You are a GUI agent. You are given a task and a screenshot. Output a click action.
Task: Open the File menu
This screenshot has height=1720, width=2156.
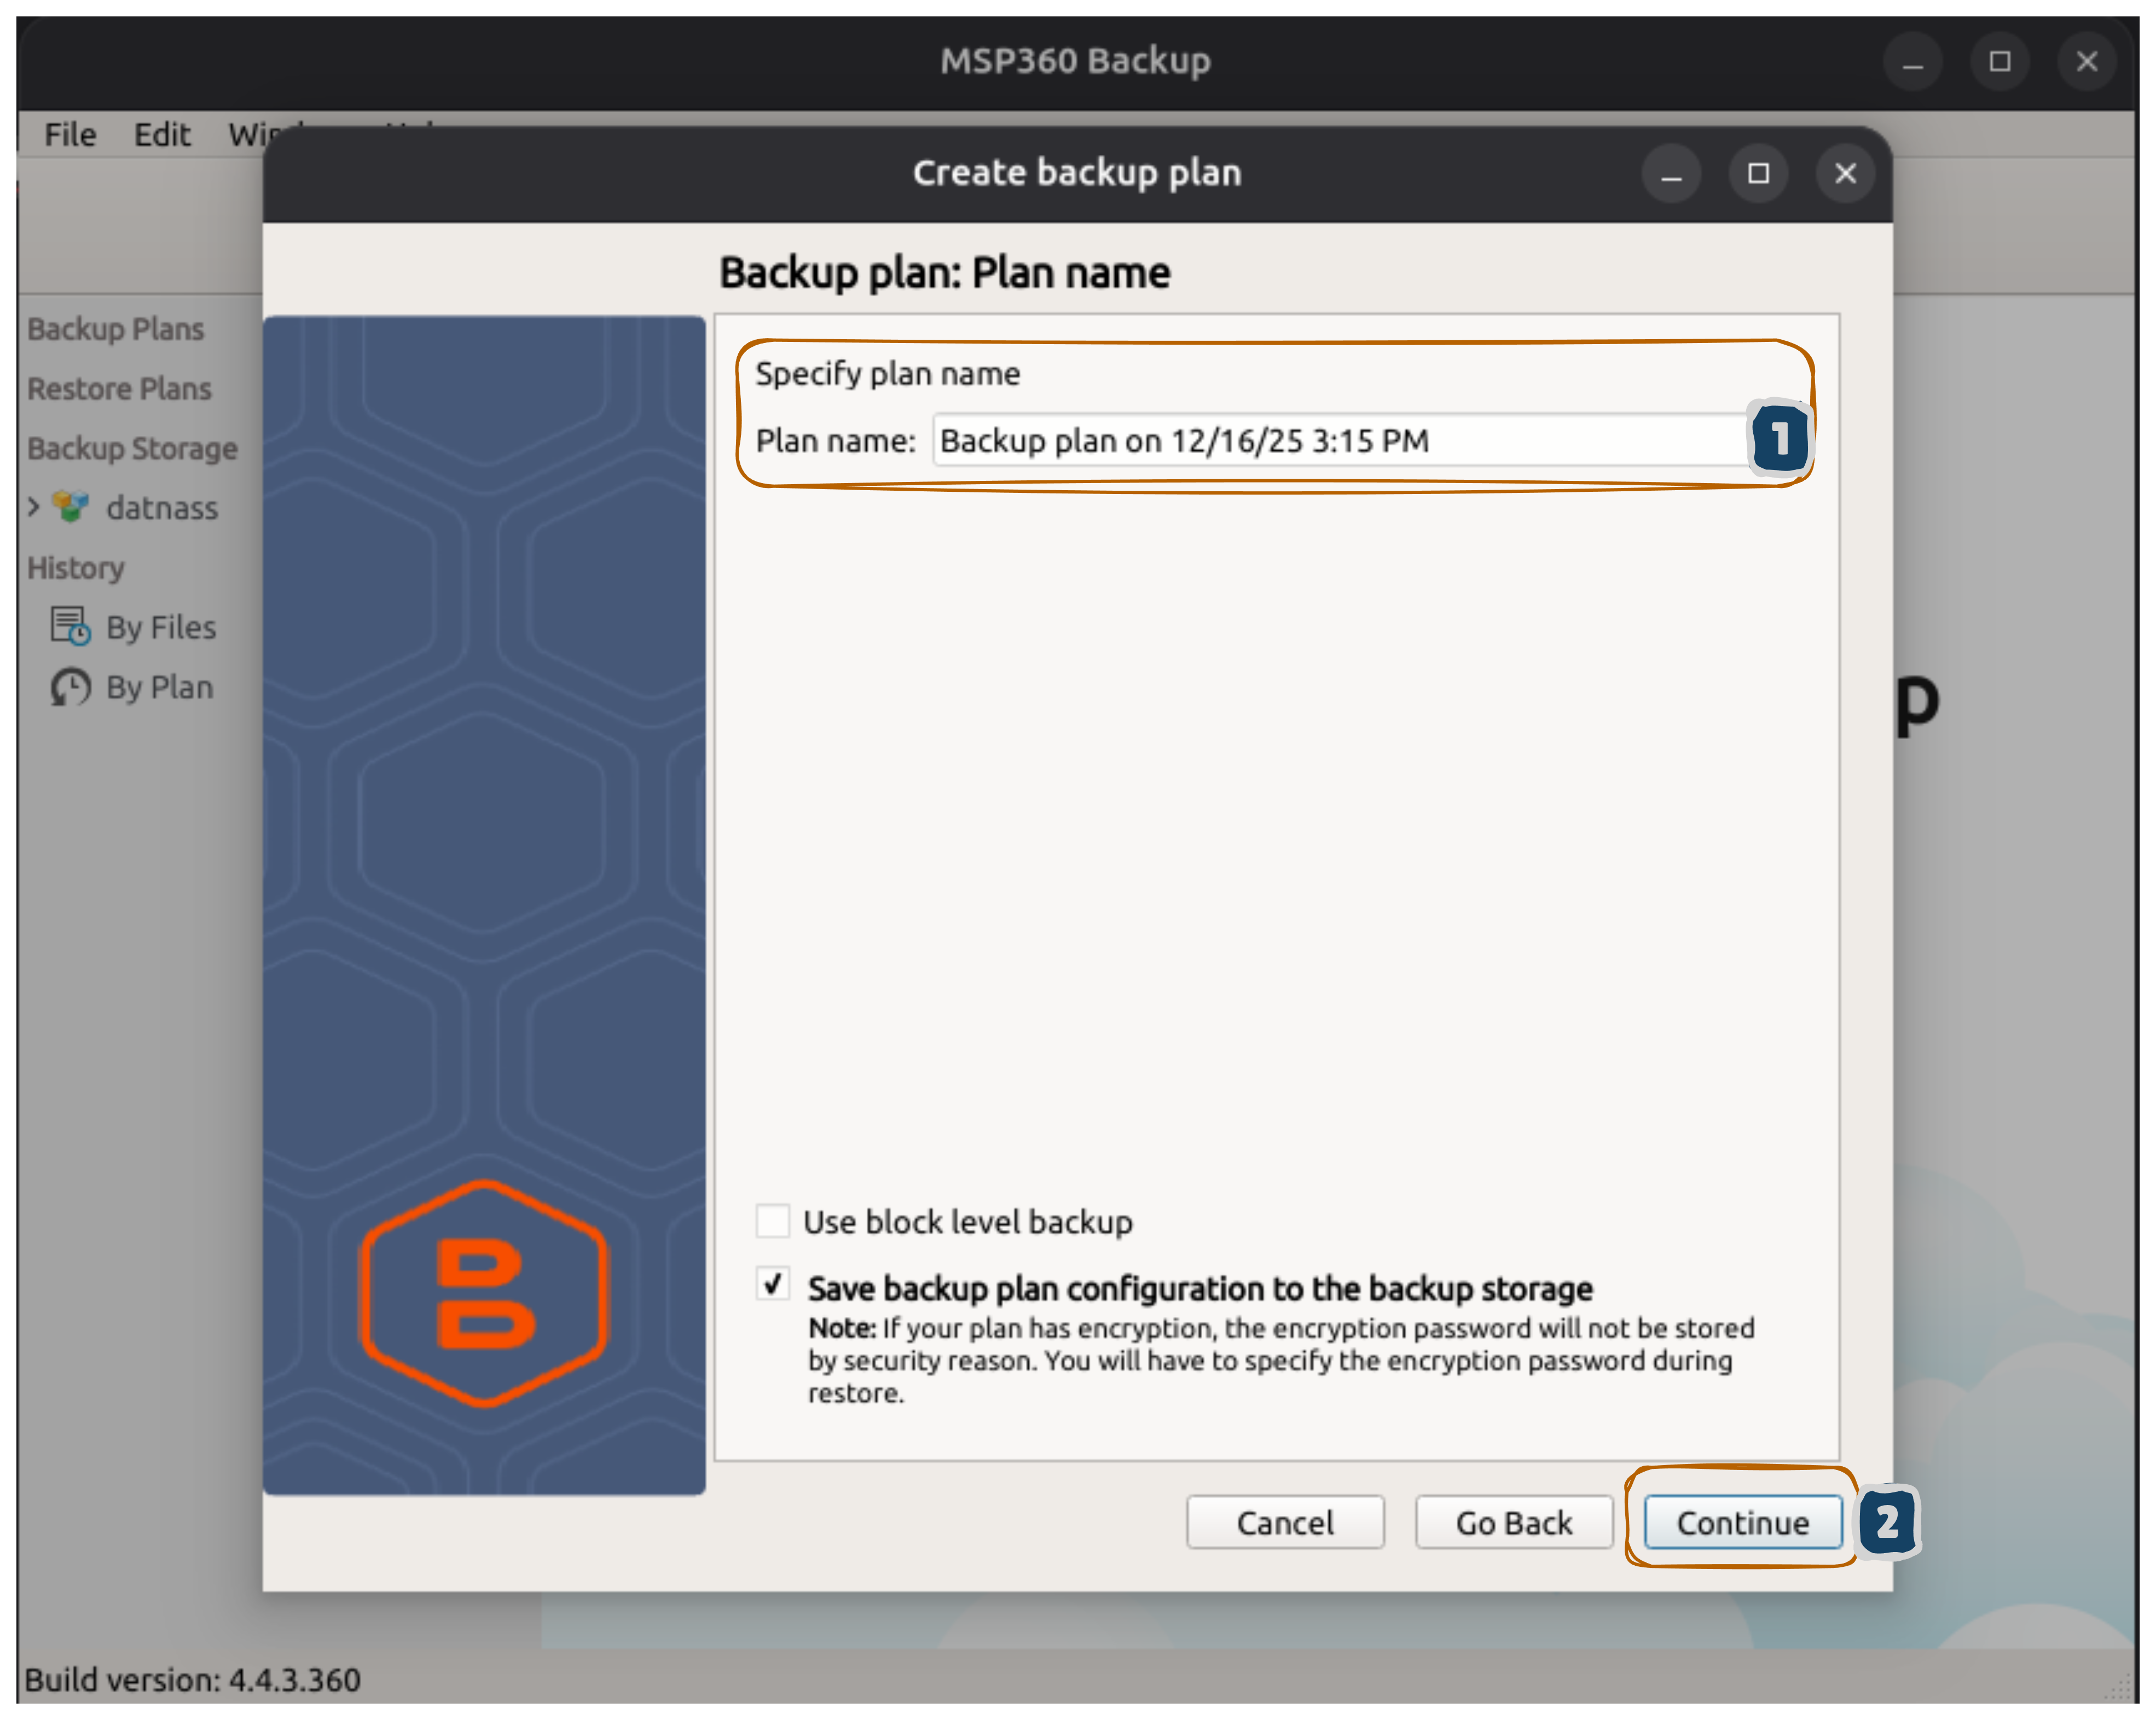pos(70,135)
